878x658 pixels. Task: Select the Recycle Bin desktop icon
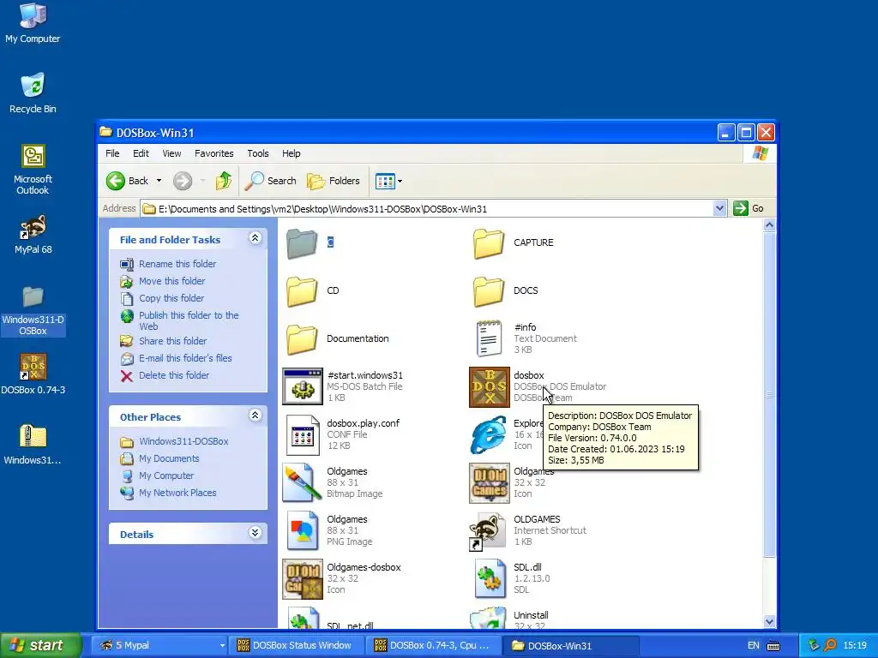33,93
